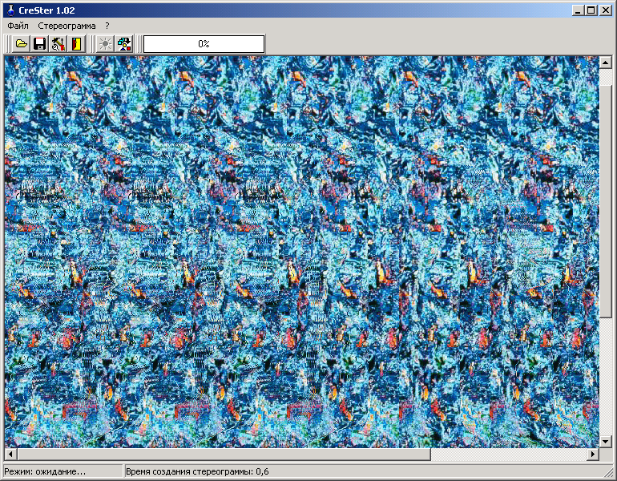The image size is (617, 481).
Task: Click the CreSter flask icon in the title bar
Action: coord(10,10)
